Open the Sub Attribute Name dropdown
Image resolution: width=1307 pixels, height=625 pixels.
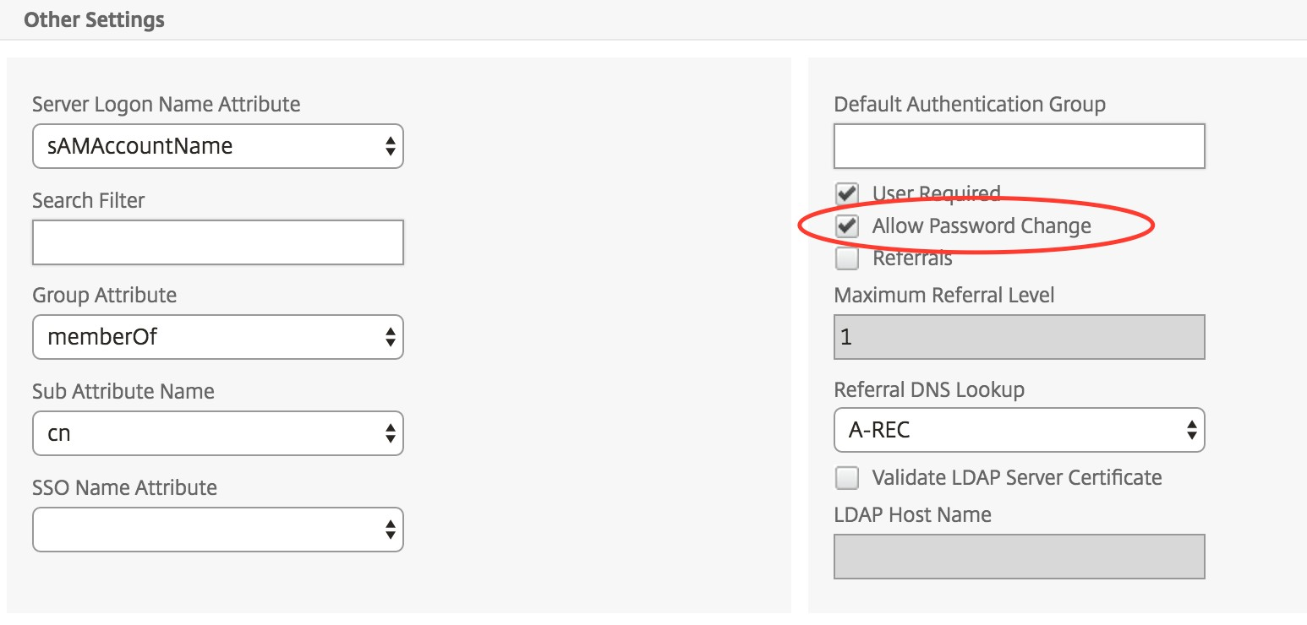(217, 433)
